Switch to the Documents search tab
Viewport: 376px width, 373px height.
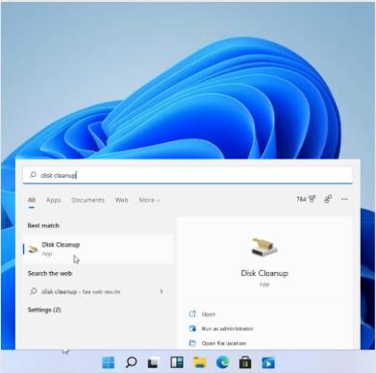click(x=88, y=200)
